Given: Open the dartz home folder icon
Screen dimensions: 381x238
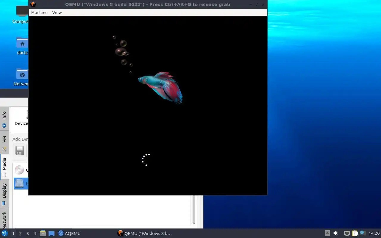Looking at the screenshot, I should tap(22, 46).
